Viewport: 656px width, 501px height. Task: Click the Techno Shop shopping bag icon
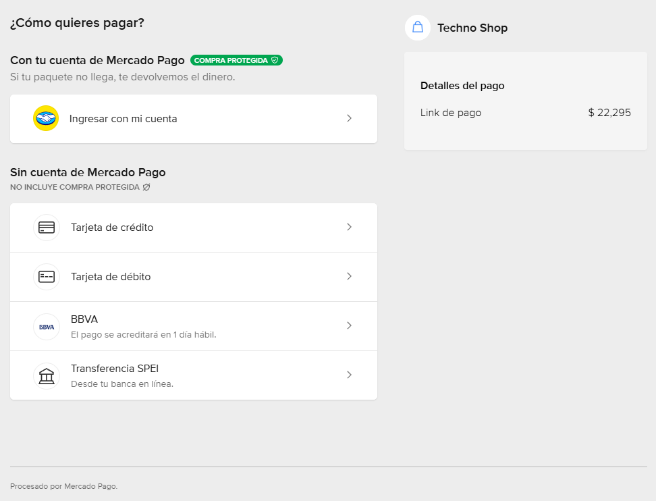point(418,28)
